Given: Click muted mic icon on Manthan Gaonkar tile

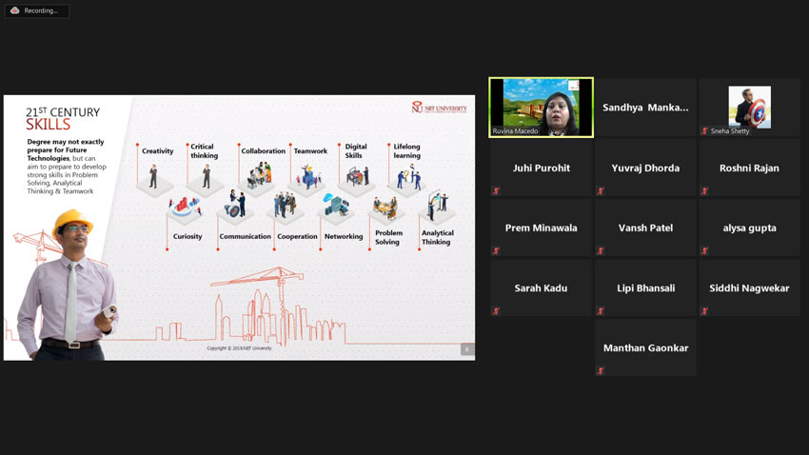Looking at the screenshot, I should (601, 371).
